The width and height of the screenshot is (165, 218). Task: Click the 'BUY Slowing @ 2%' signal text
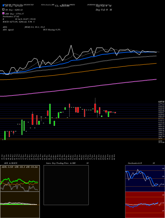(52, 30)
